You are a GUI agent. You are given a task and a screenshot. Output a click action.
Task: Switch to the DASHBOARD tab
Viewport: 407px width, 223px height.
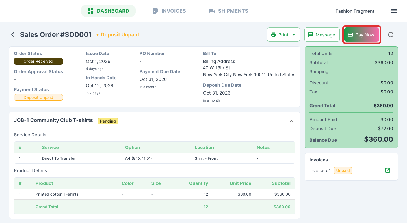click(108, 11)
